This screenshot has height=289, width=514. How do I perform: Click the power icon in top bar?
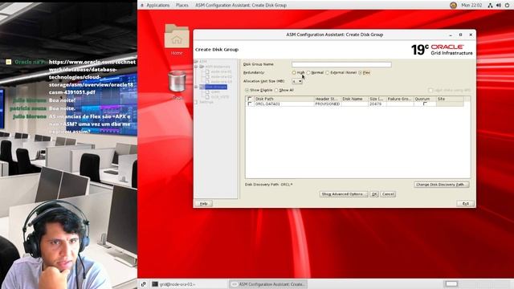[507, 6]
